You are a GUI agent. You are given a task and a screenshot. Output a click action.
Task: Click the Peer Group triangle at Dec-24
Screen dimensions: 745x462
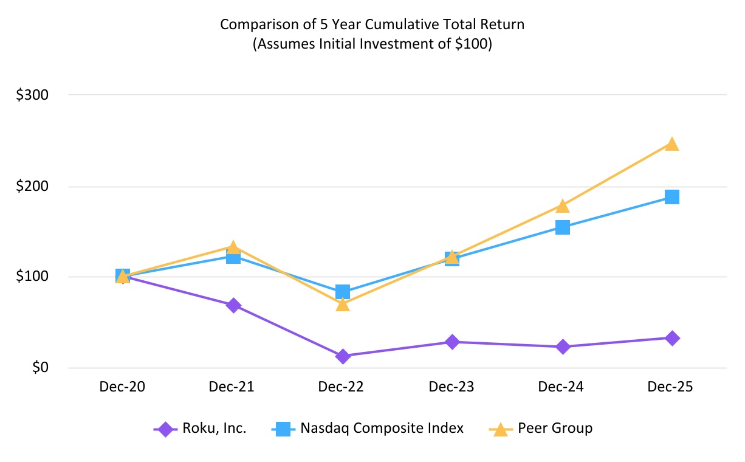point(562,206)
